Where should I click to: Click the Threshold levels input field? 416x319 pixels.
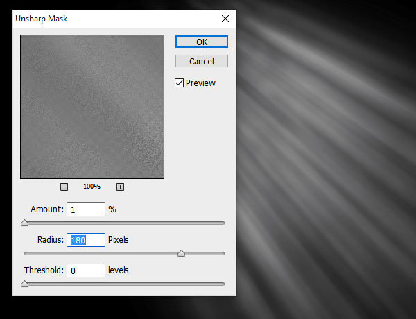[86, 270]
